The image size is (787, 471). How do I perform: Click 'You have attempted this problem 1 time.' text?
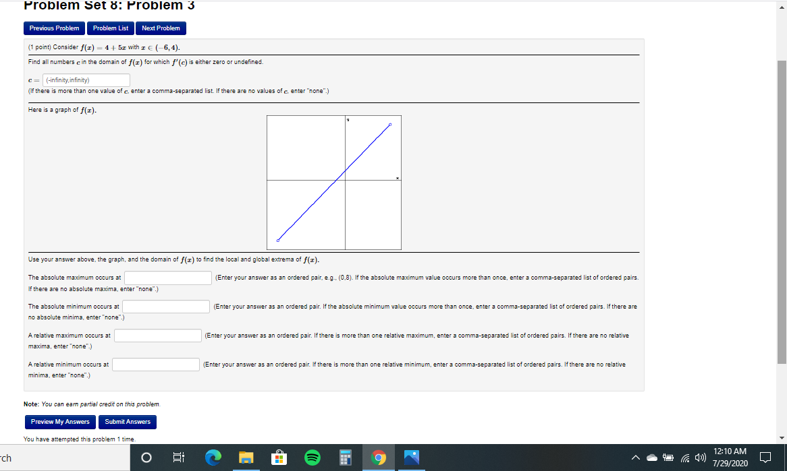coord(79,439)
